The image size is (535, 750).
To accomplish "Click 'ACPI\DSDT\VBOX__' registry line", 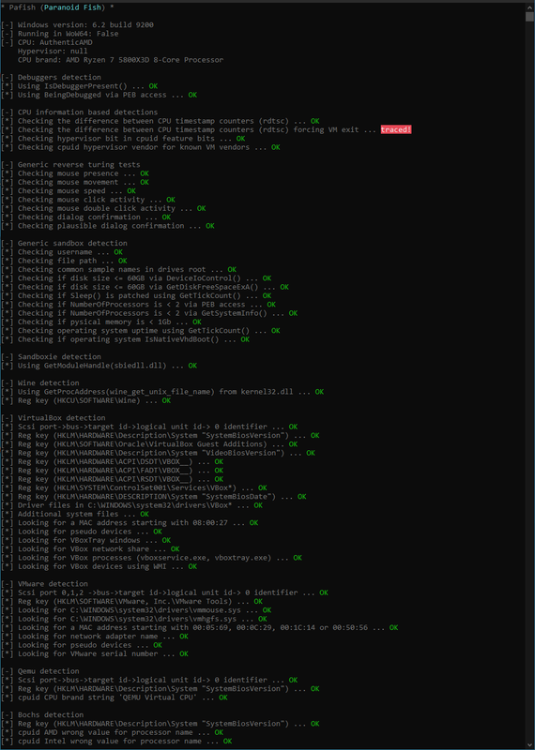I will (112, 461).
